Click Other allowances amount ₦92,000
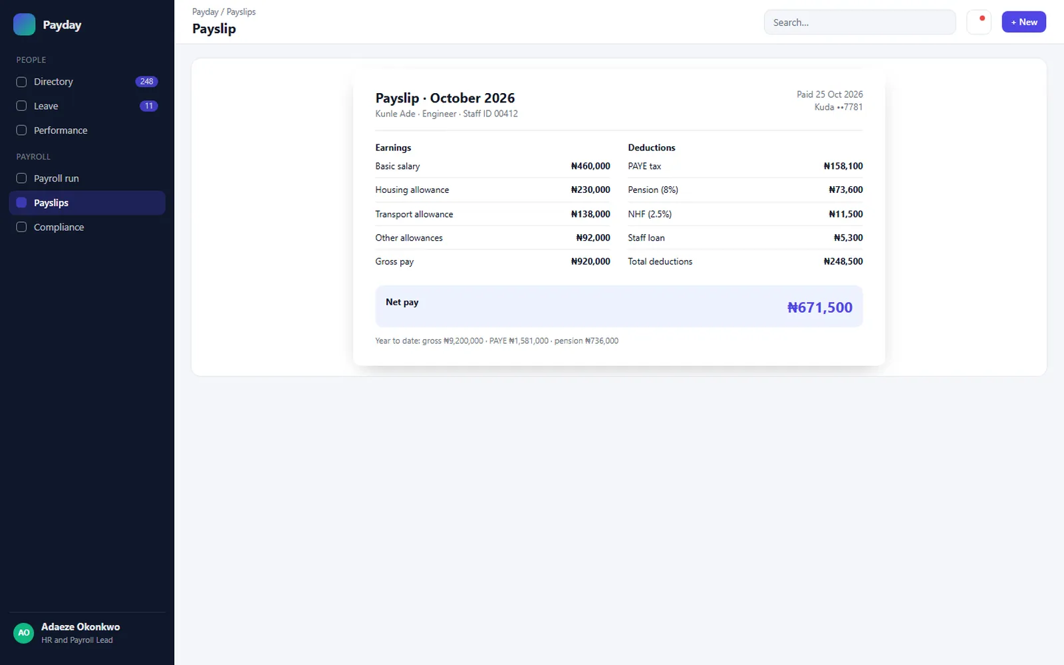 [593, 237]
